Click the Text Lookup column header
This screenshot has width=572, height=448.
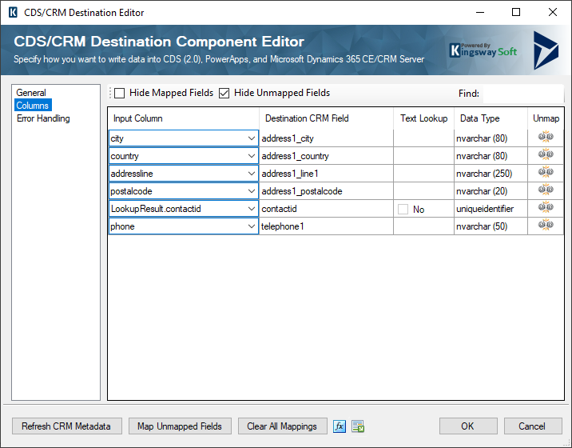(x=424, y=118)
